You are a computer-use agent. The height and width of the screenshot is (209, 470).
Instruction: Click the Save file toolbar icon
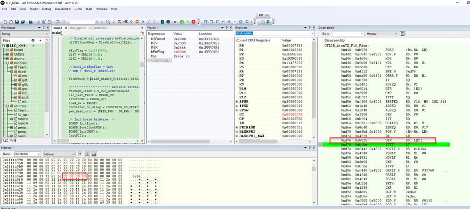[x=17, y=22]
